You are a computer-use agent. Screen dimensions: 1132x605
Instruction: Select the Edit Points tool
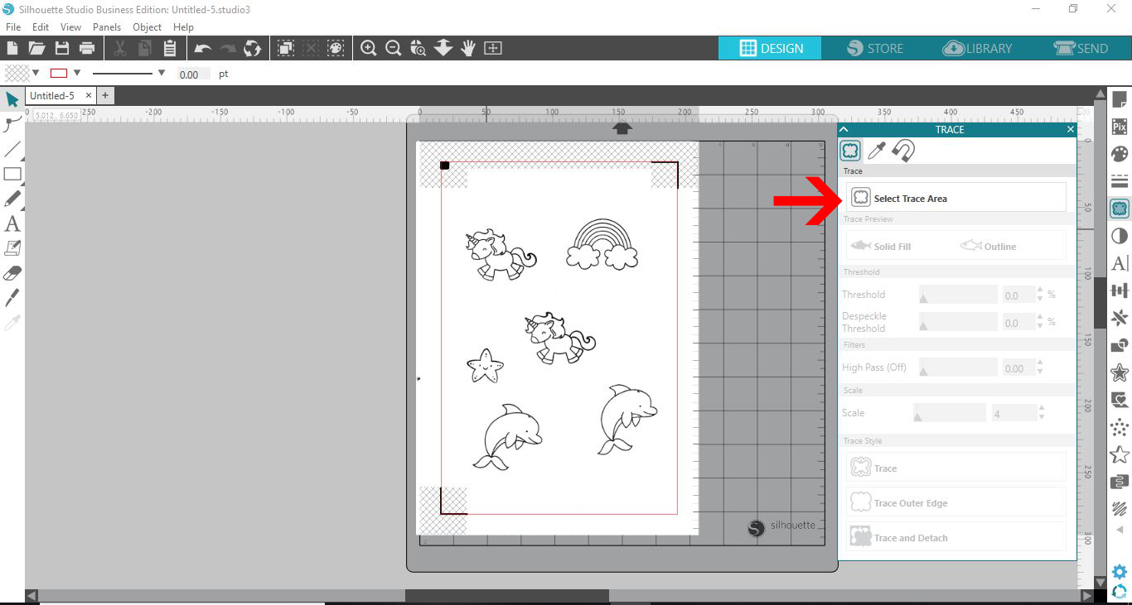coord(12,124)
